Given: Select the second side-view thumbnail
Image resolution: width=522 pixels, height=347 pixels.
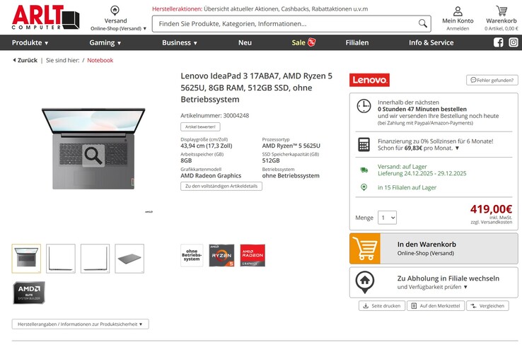Looking at the screenshot, I should 61,259.
